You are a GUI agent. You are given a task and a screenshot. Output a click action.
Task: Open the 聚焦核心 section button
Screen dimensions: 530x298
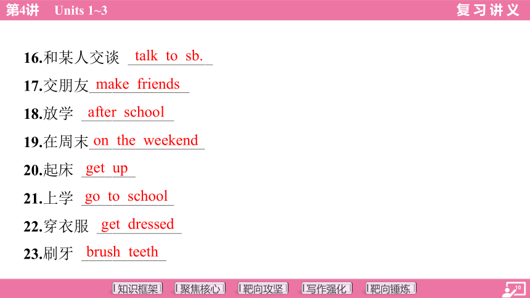(x=200, y=289)
